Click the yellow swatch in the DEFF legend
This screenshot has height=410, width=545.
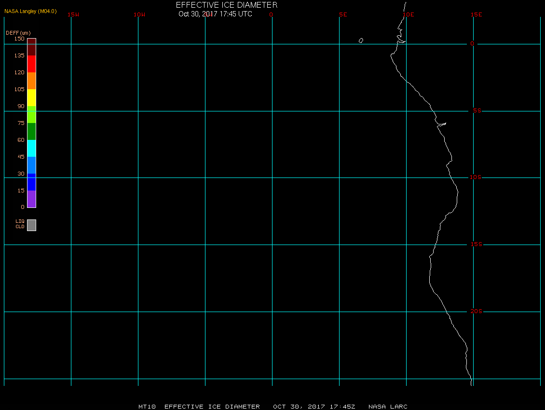(32, 98)
